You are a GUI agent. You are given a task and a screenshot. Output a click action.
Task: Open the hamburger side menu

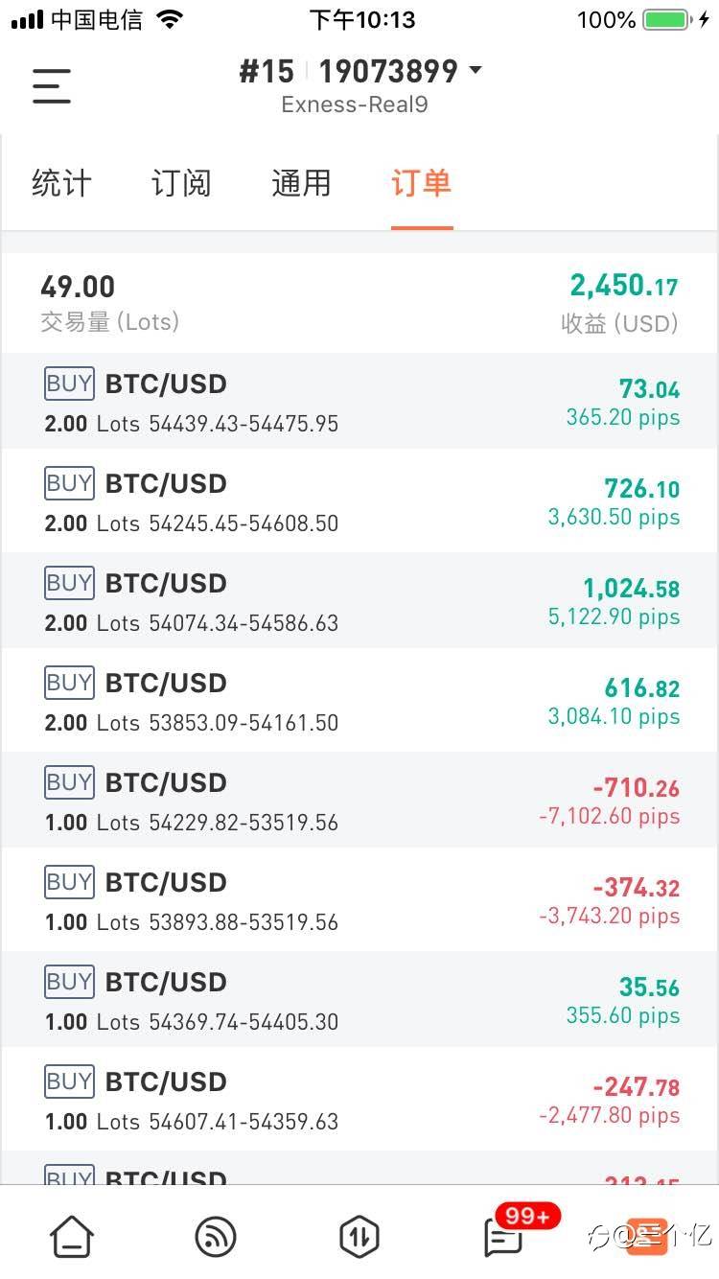tap(52, 85)
